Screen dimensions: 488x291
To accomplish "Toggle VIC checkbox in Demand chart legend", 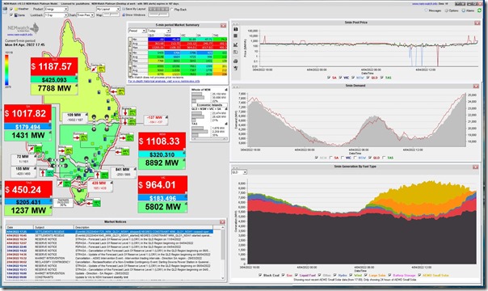I will coord(343,158).
